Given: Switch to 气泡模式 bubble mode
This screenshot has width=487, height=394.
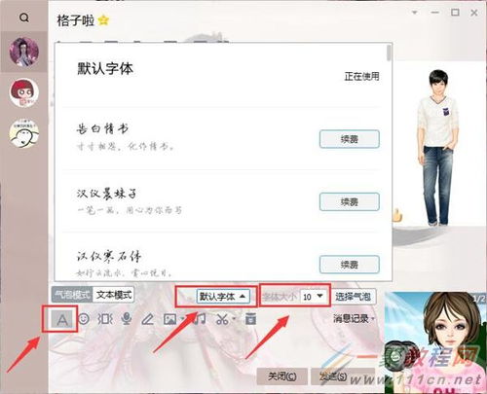Looking at the screenshot, I should coord(72,295).
